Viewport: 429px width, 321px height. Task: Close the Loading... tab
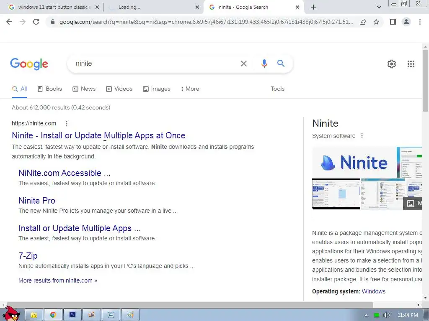coord(197,8)
